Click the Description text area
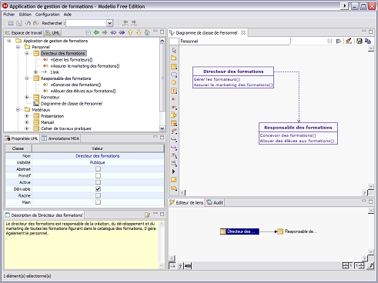The width and height of the screenshot is (378, 283). pos(82,245)
